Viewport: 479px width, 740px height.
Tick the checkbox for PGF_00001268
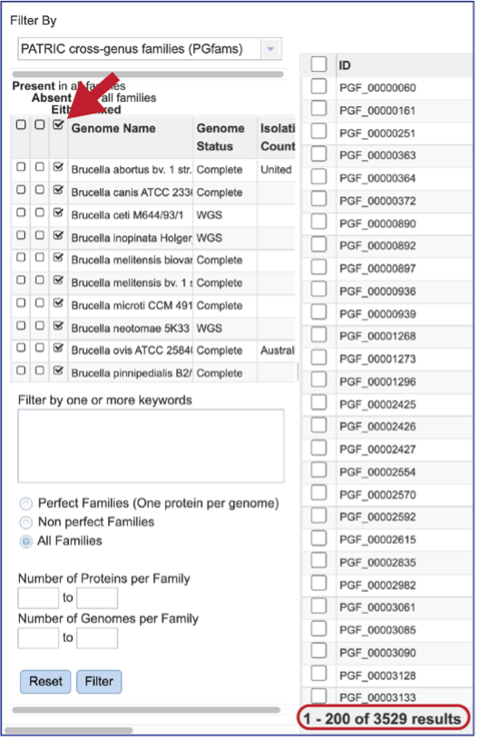(318, 336)
